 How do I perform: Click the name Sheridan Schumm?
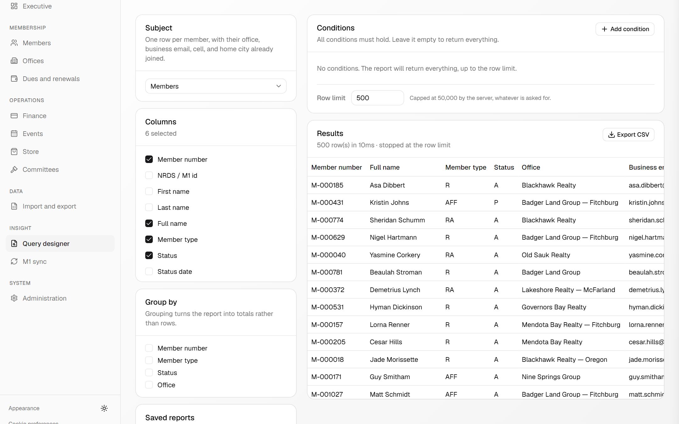click(397, 220)
